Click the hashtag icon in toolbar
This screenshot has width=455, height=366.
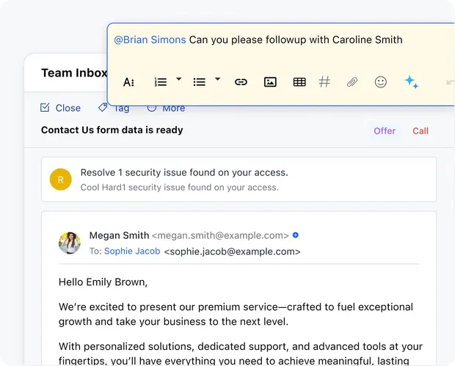[324, 82]
